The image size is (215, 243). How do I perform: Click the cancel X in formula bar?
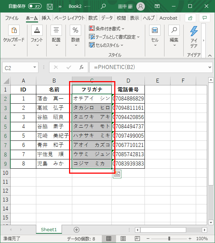pos(56,67)
